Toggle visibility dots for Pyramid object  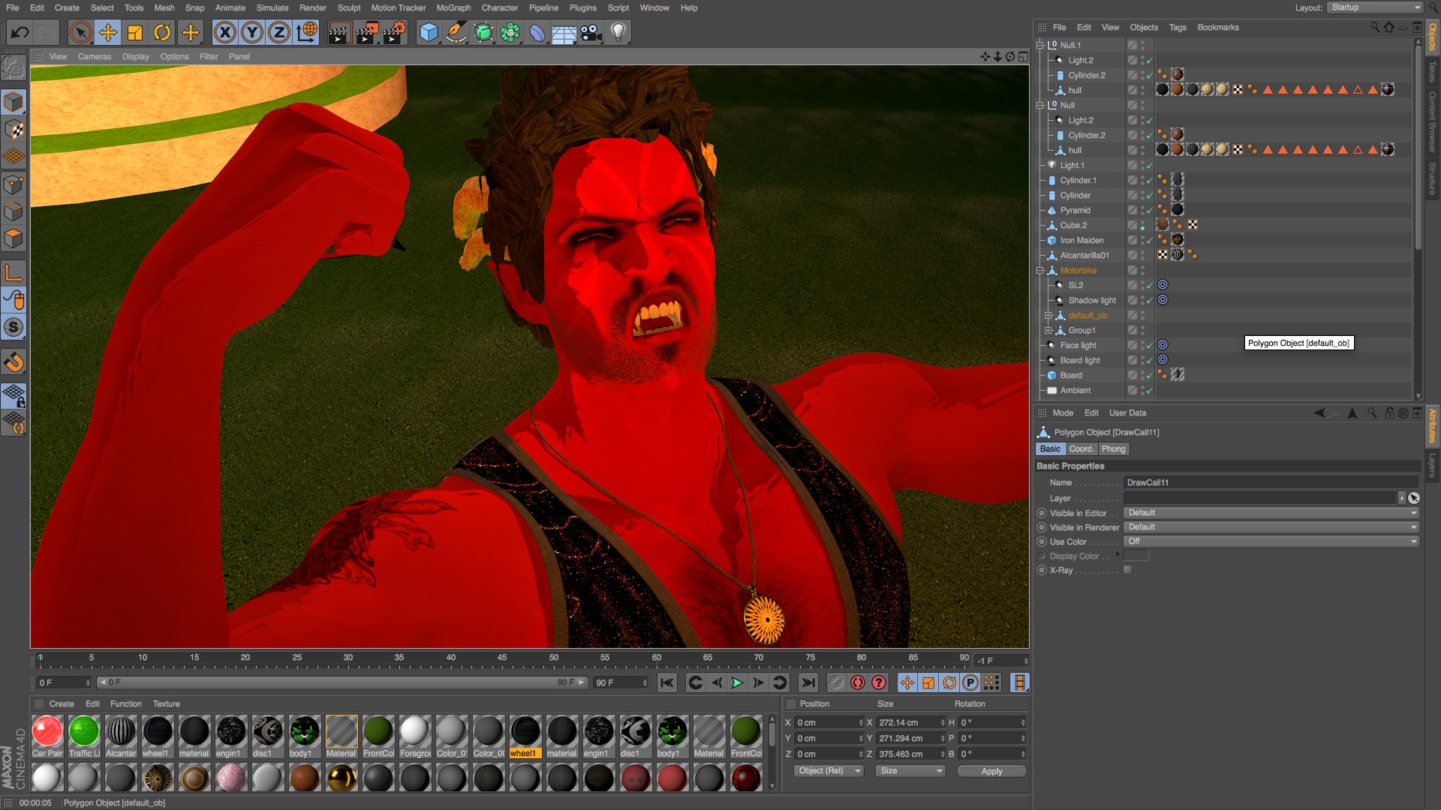click(x=1142, y=210)
